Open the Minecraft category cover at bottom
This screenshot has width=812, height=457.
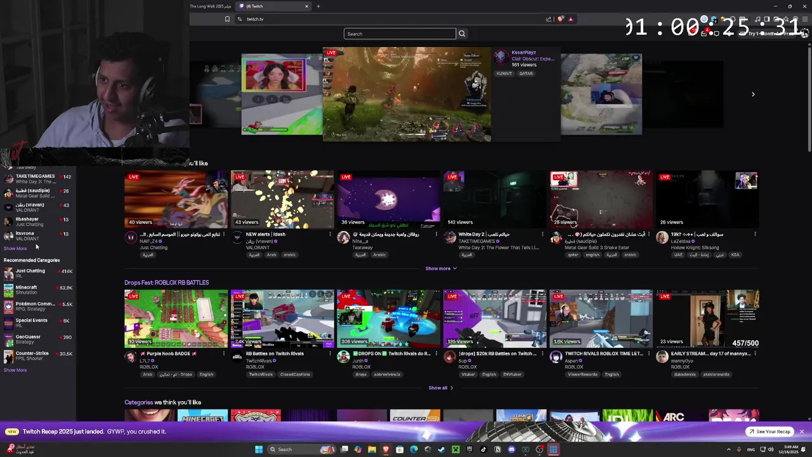click(x=202, y=416)
